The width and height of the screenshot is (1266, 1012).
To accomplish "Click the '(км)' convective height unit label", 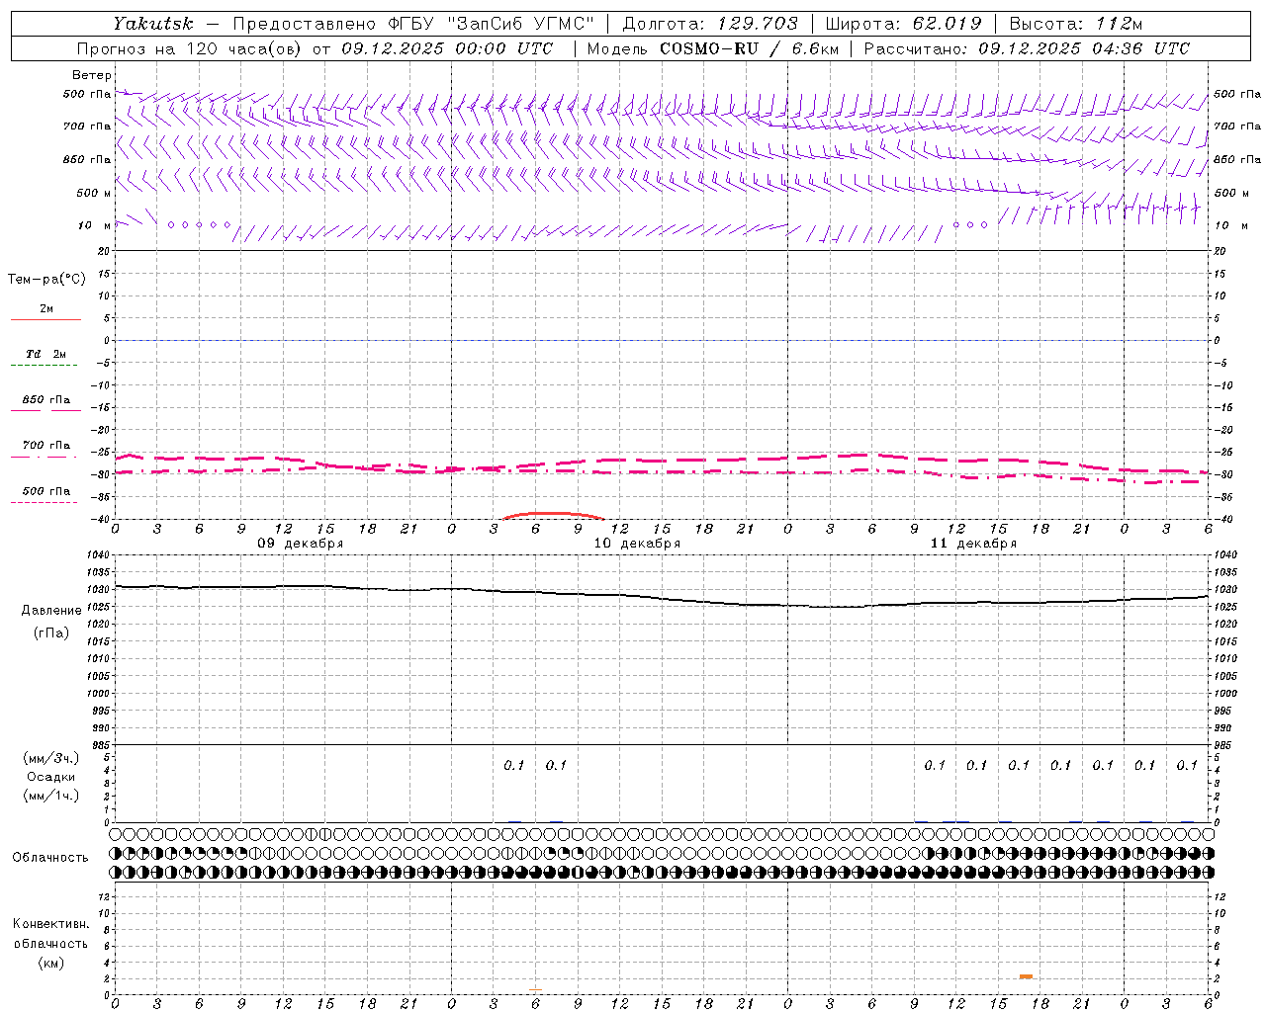I will [50, 963].
